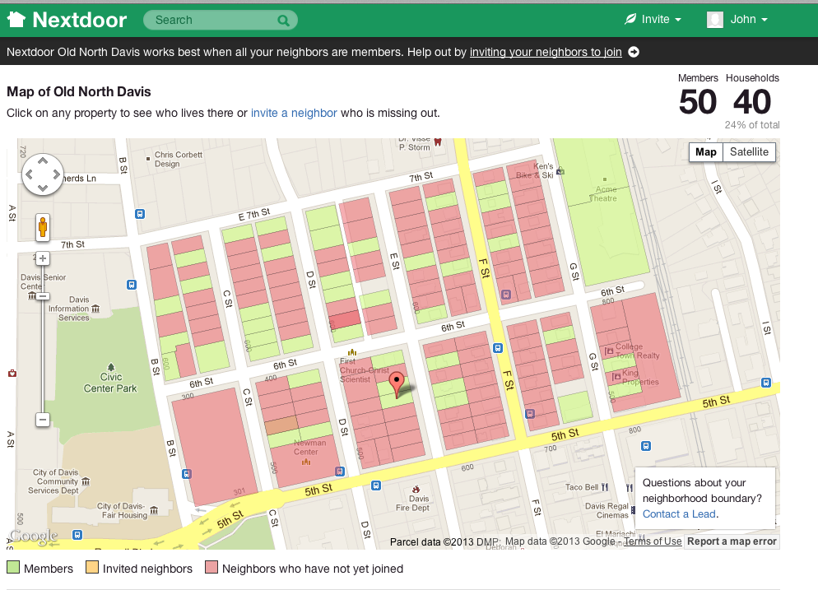Click the Davis Information Services building icon
The width and height of the screenshot is (818, 590).
pos(95,309)
